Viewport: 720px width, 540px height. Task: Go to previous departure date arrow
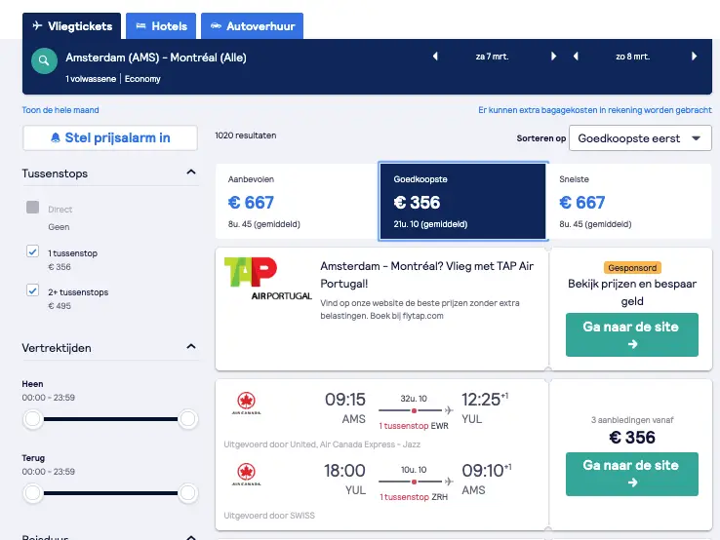435,57
